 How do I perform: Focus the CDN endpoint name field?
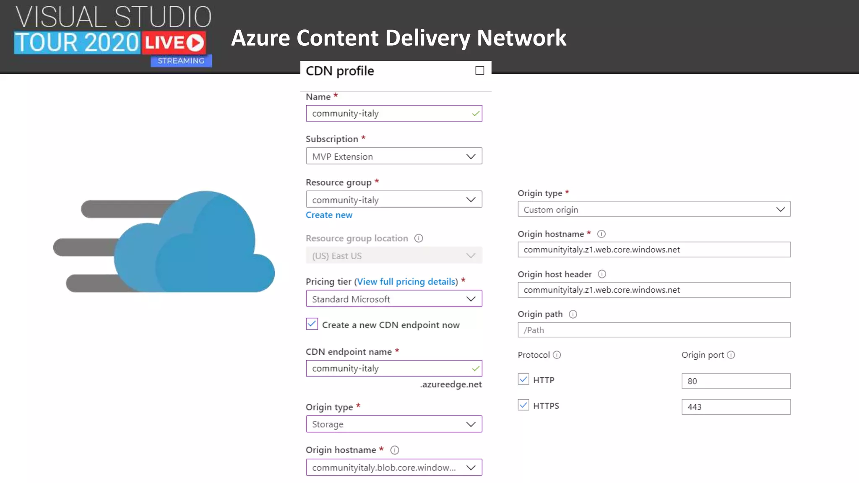[394, 368]
